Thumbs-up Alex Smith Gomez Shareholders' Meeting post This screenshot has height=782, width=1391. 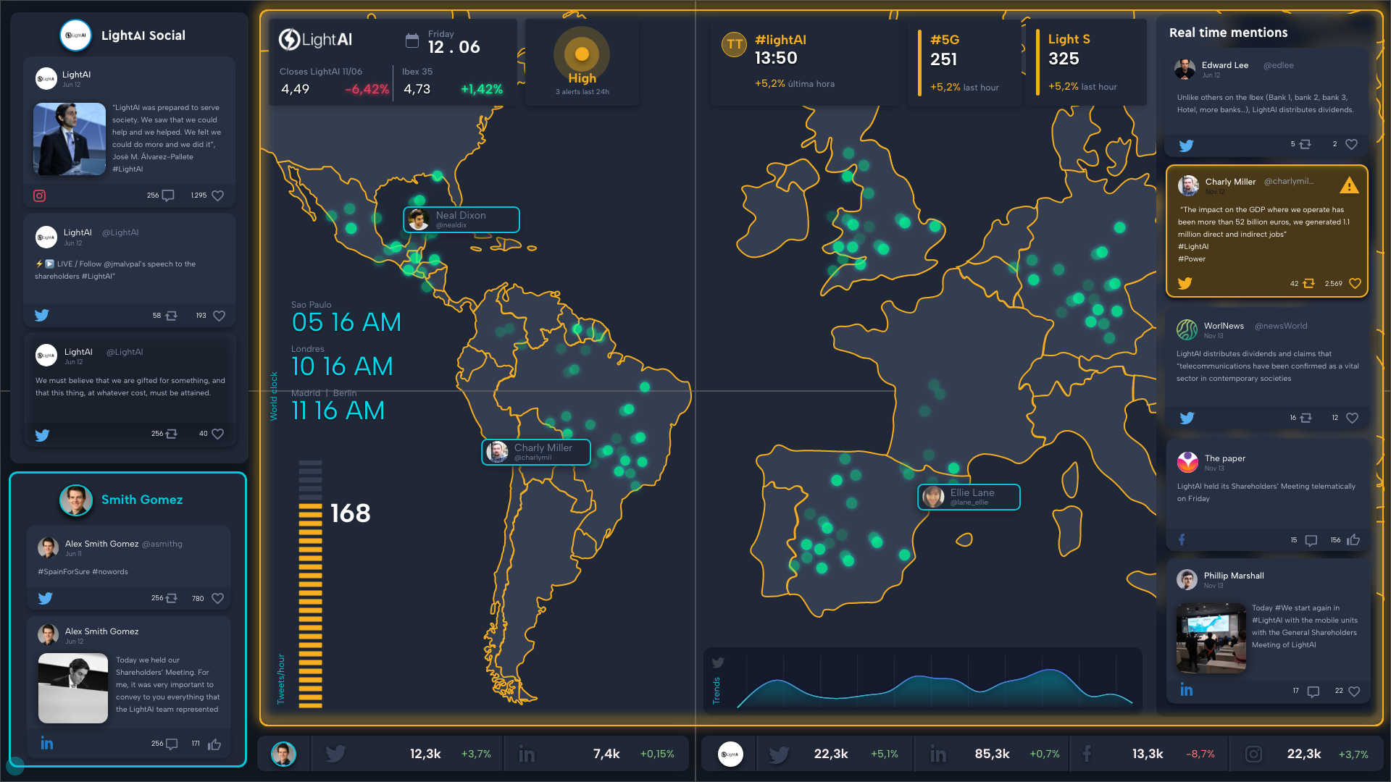[214, 744]
